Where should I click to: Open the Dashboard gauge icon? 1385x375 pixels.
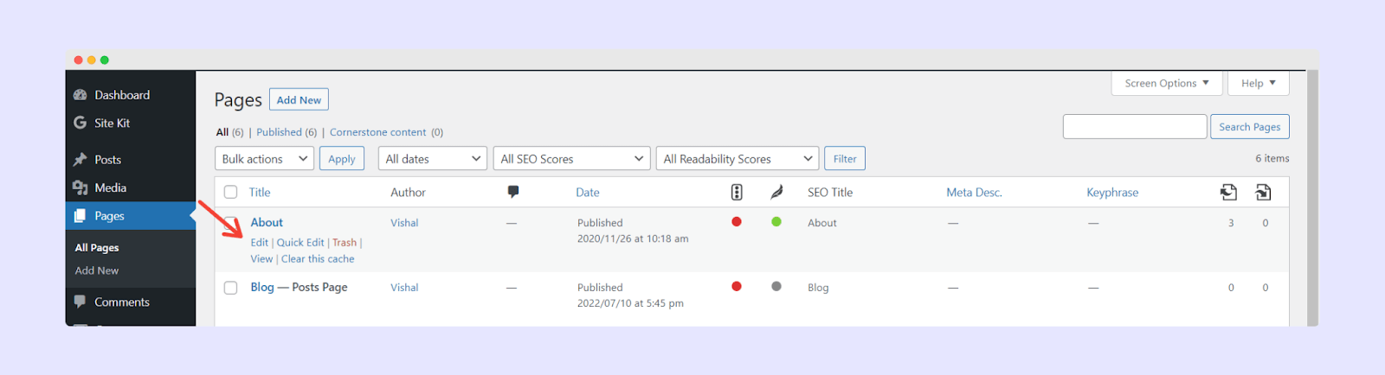coord(81,95)
